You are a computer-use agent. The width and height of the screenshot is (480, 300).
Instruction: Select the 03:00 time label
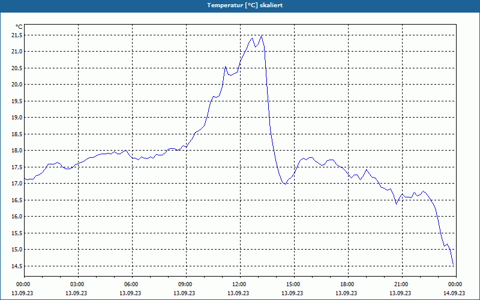78,284
